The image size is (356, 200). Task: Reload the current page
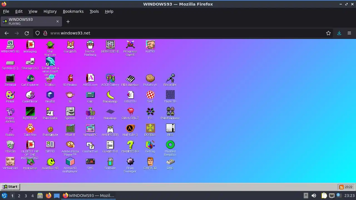tap(27, 33)
